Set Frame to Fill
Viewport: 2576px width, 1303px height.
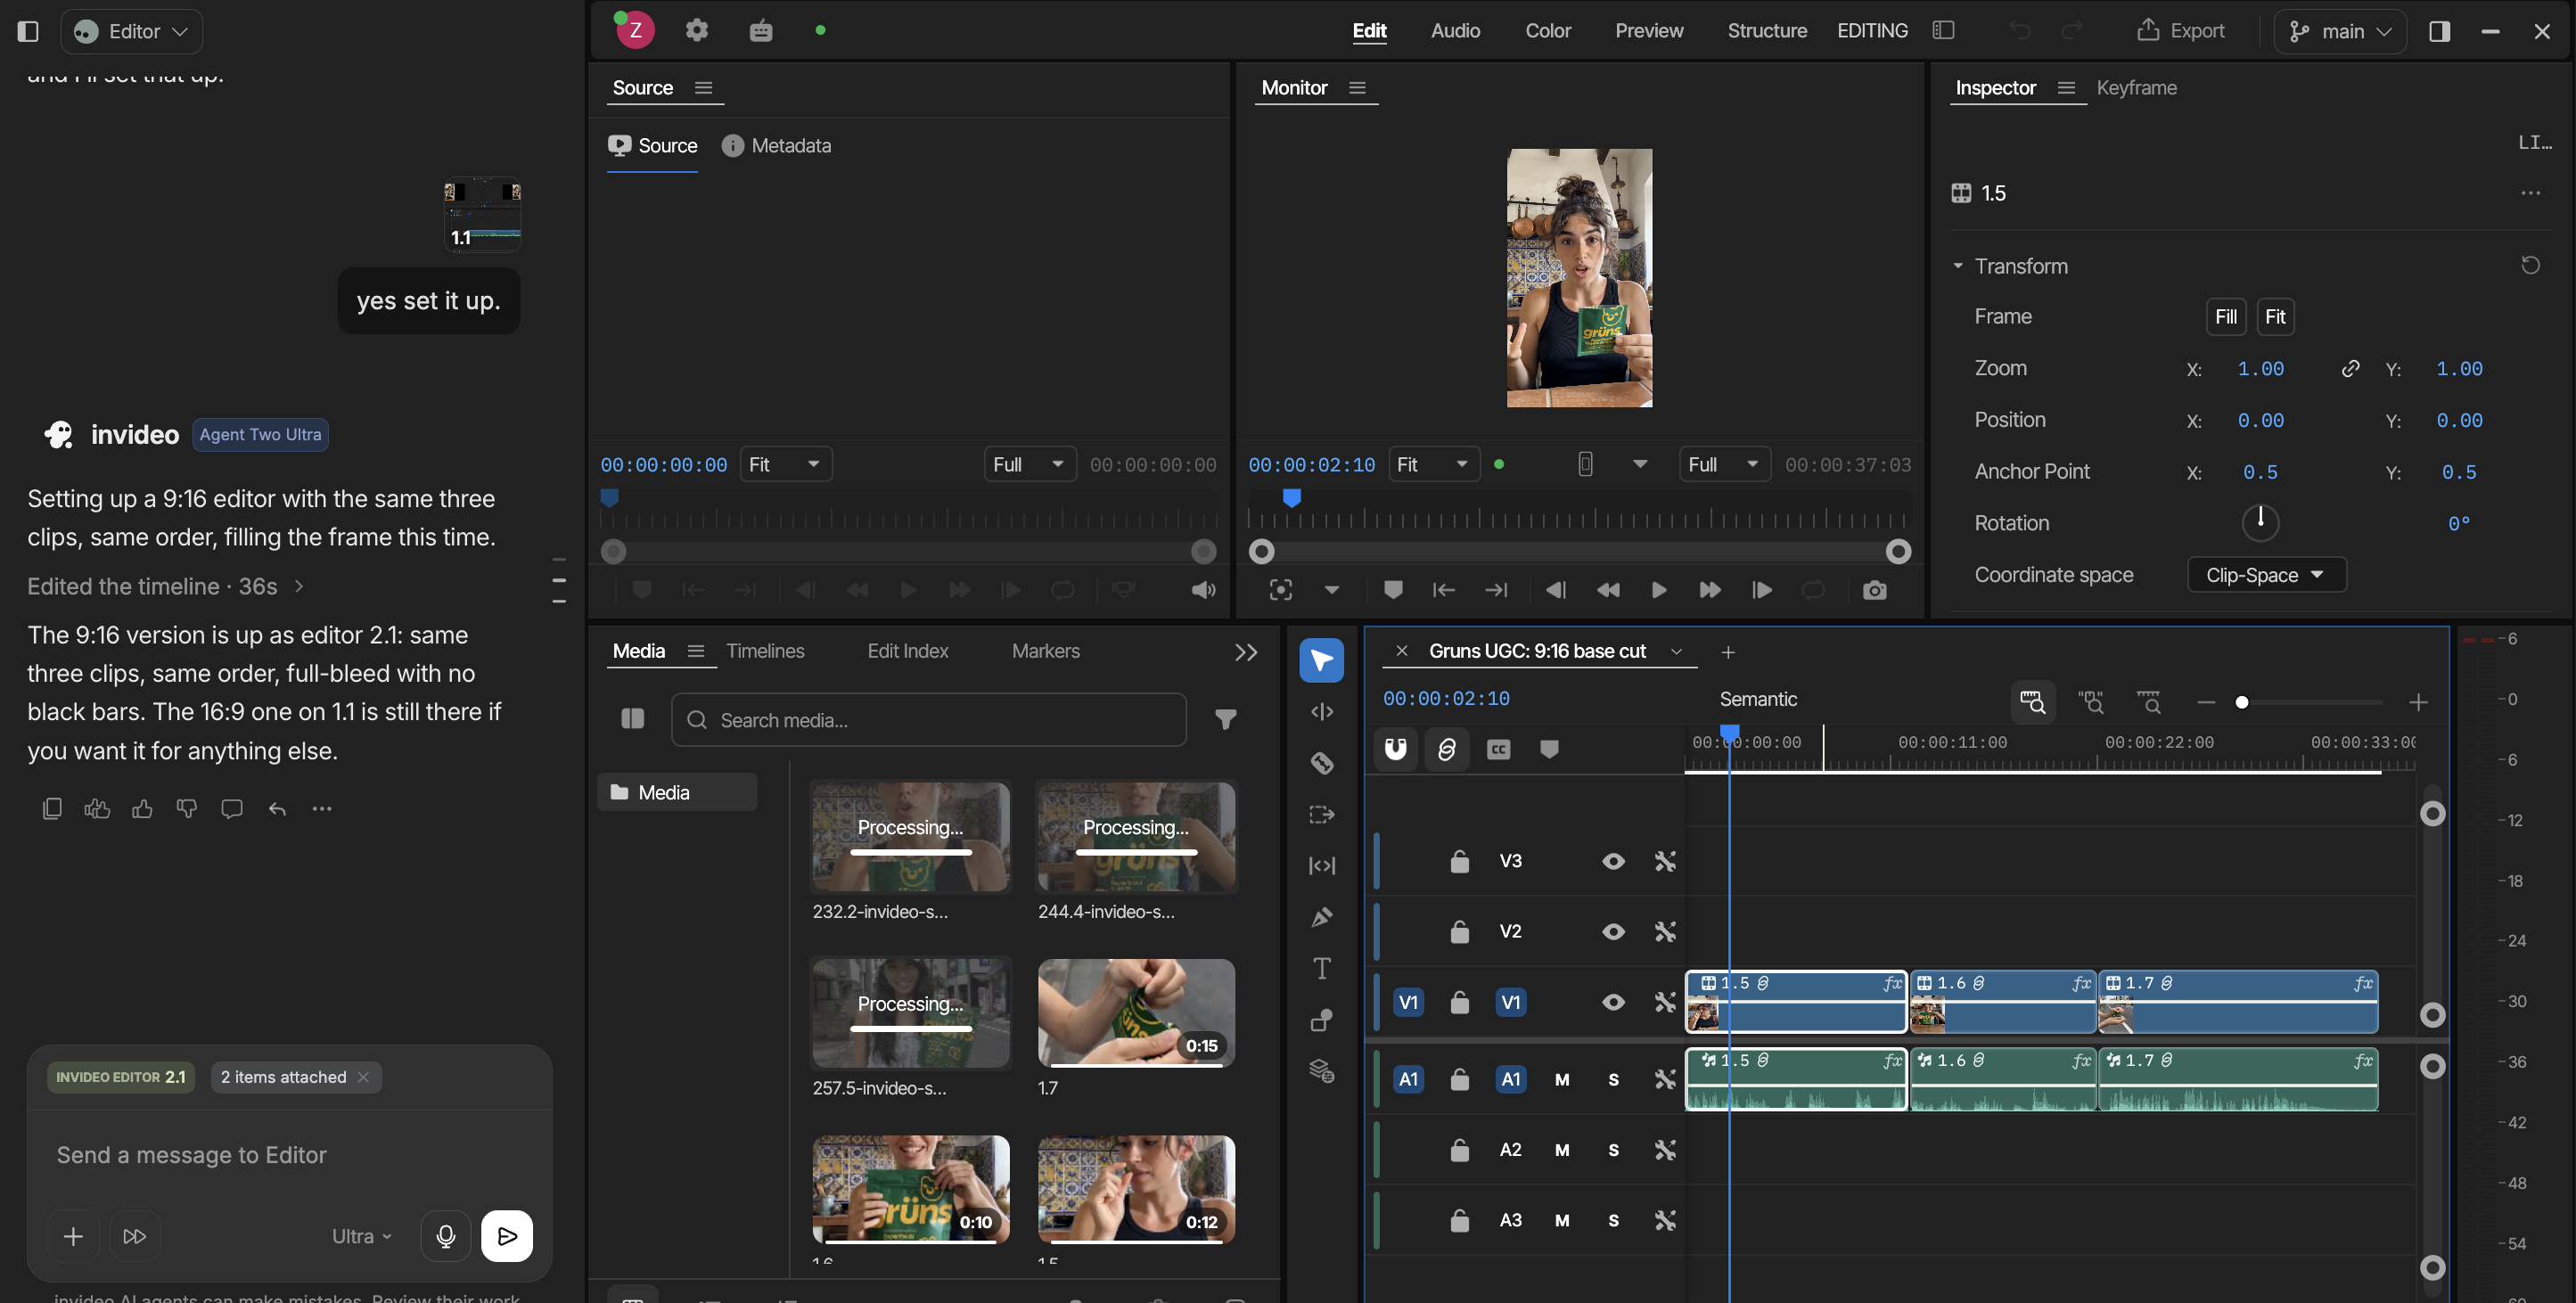coord(2225,317)
